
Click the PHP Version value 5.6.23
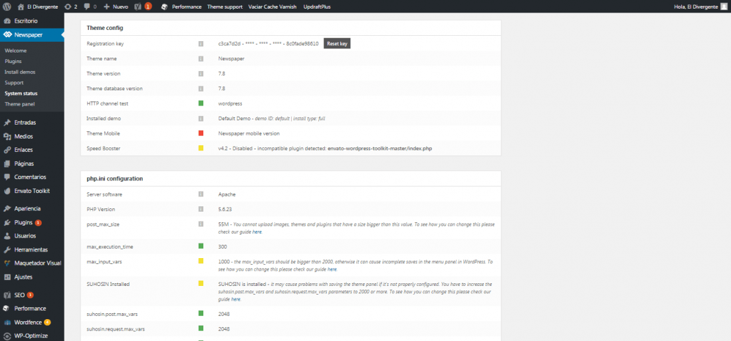pos(226,210)
